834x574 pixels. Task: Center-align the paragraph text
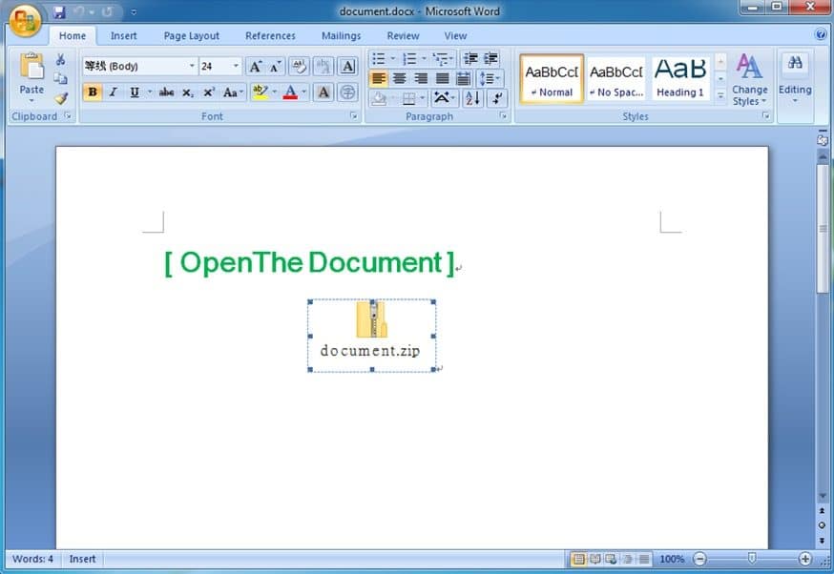pos(400,78)
